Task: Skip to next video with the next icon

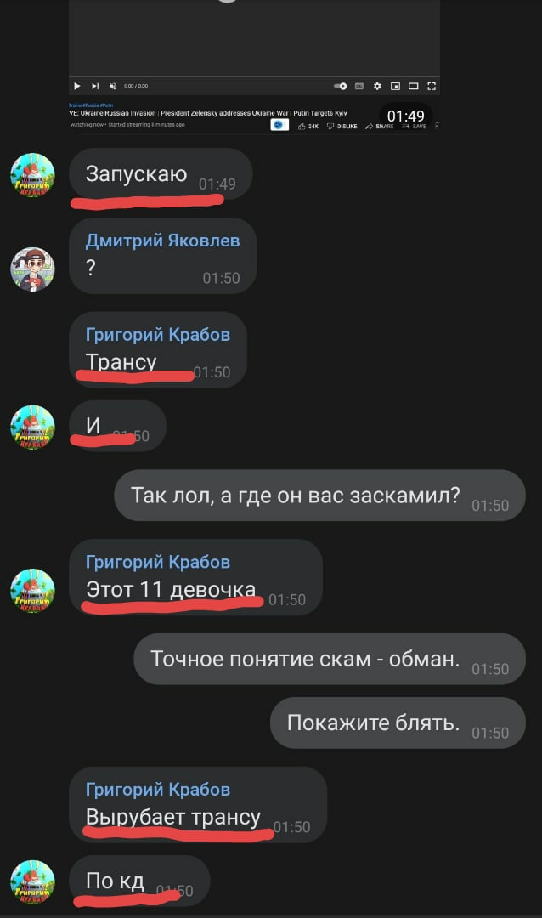Action: 95,86
